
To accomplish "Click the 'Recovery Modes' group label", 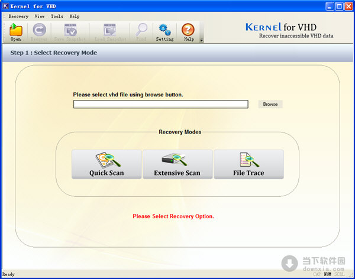I will pyautogui.click(x=180, y=132).
